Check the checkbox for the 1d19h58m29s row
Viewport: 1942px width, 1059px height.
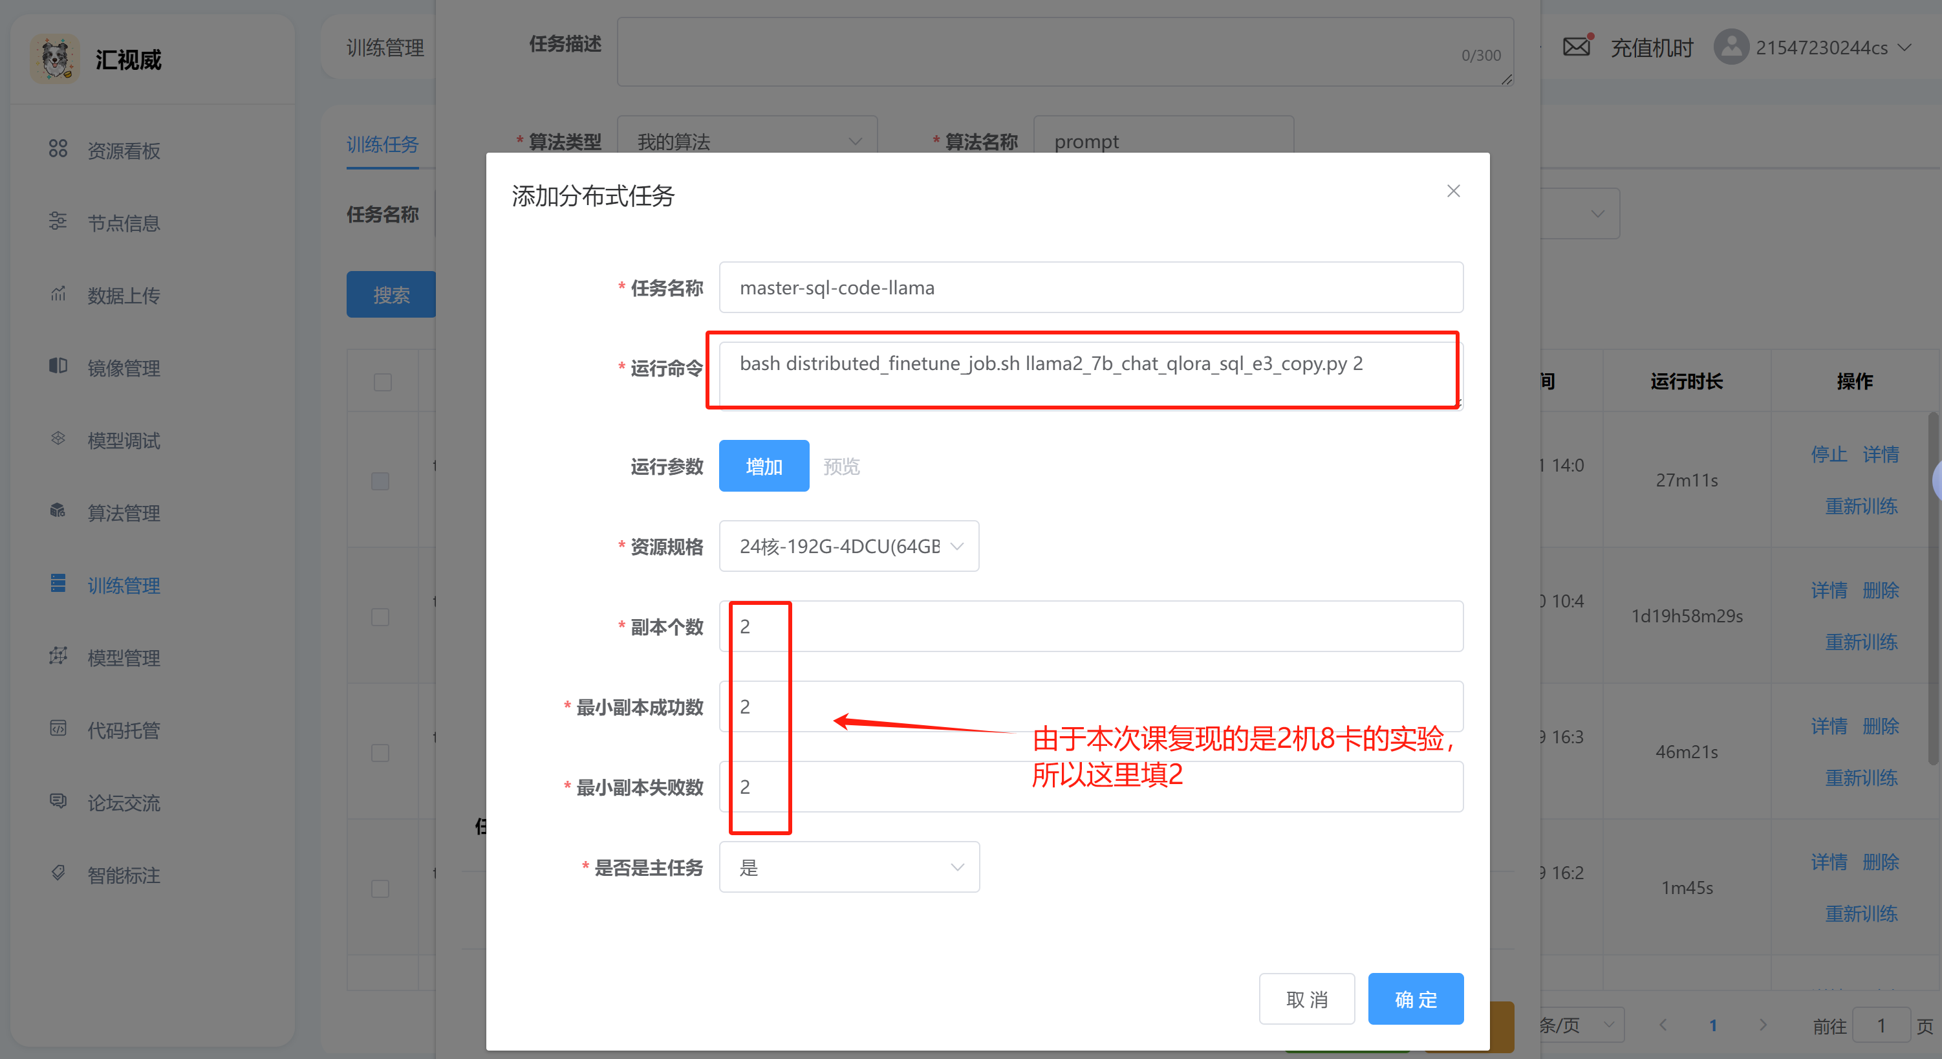click(381, 617)
